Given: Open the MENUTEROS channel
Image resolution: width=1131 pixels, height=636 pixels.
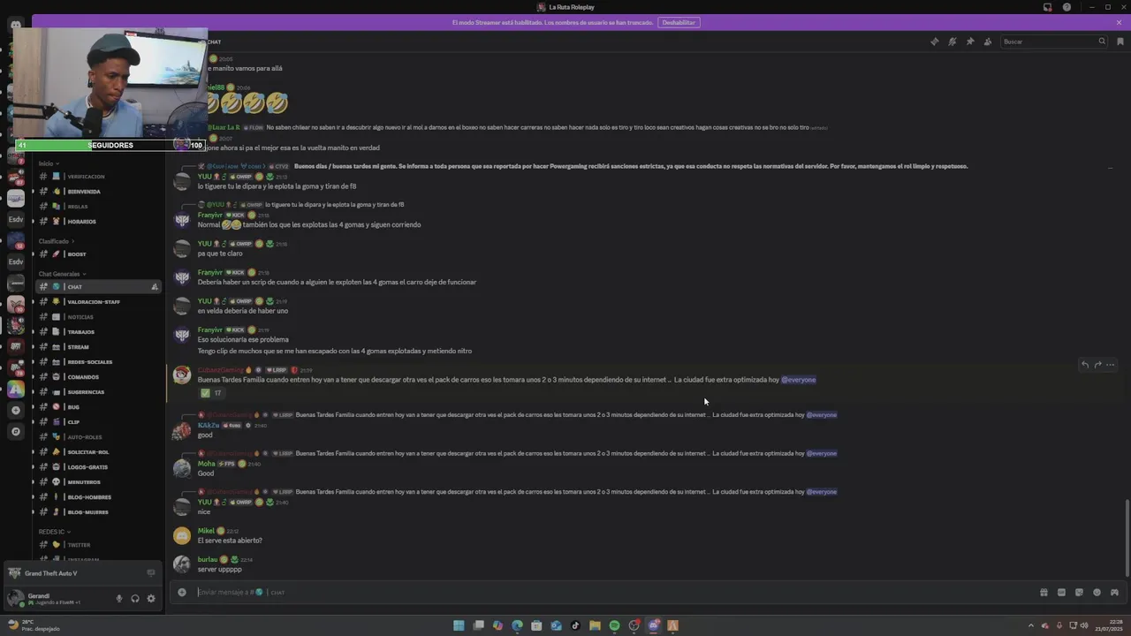Looking at the screenshot, I should 97,482.
